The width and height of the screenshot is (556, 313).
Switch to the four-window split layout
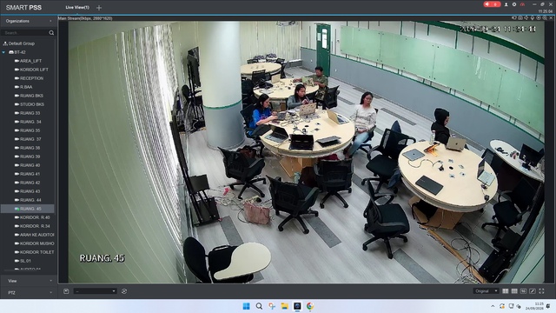(x=506, y=291)
